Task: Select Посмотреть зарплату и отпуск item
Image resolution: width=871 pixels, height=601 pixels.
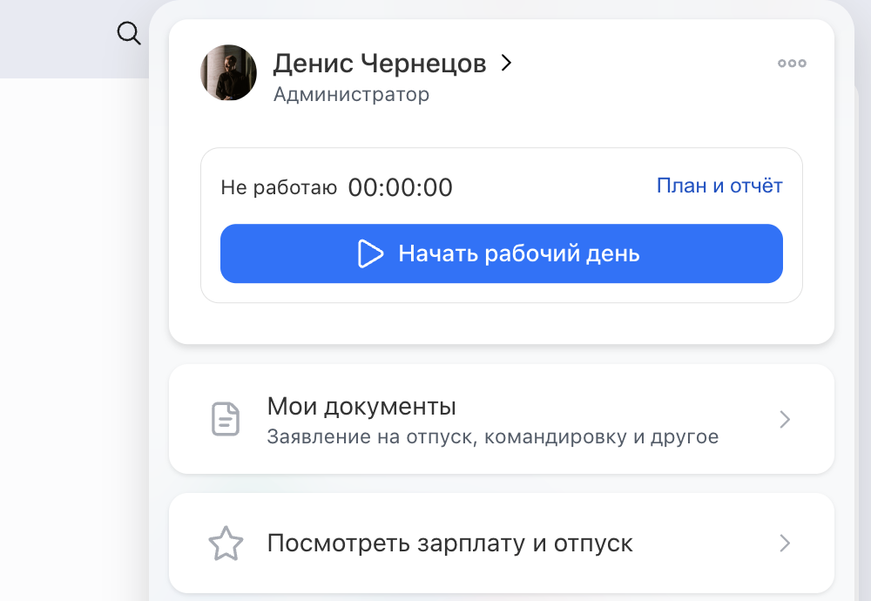Action: [x=449, y=544]
